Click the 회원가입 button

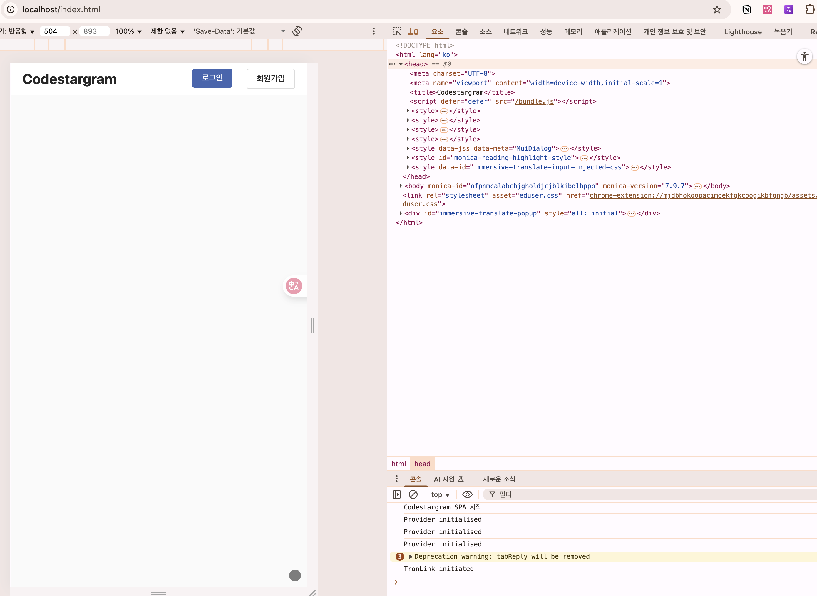[x=270, y=78]
